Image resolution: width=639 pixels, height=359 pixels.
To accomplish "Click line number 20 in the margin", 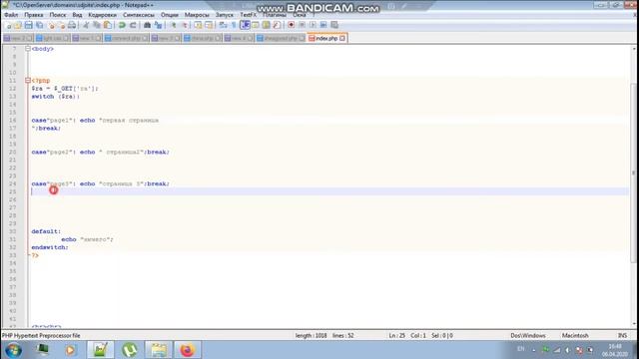I will (x=13, y=152).
